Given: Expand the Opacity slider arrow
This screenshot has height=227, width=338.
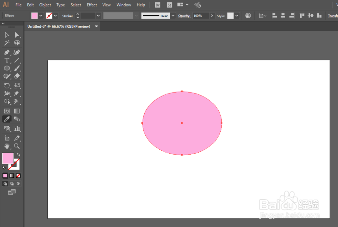Looking at the screenshot, I should click(212, 16).
